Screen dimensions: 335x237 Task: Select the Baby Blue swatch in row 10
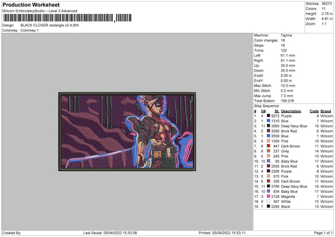coord(269,161)
